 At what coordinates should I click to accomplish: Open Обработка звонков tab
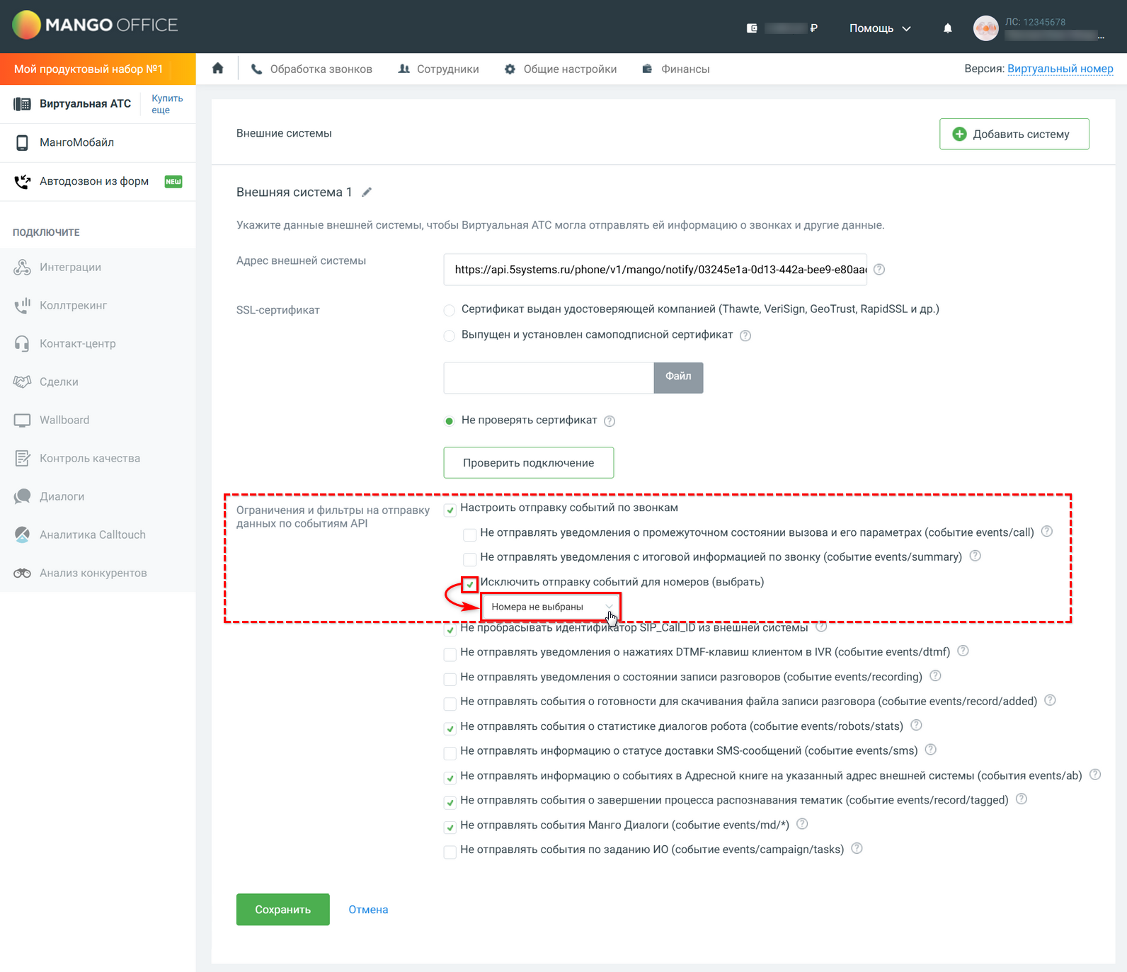[311, 69]
